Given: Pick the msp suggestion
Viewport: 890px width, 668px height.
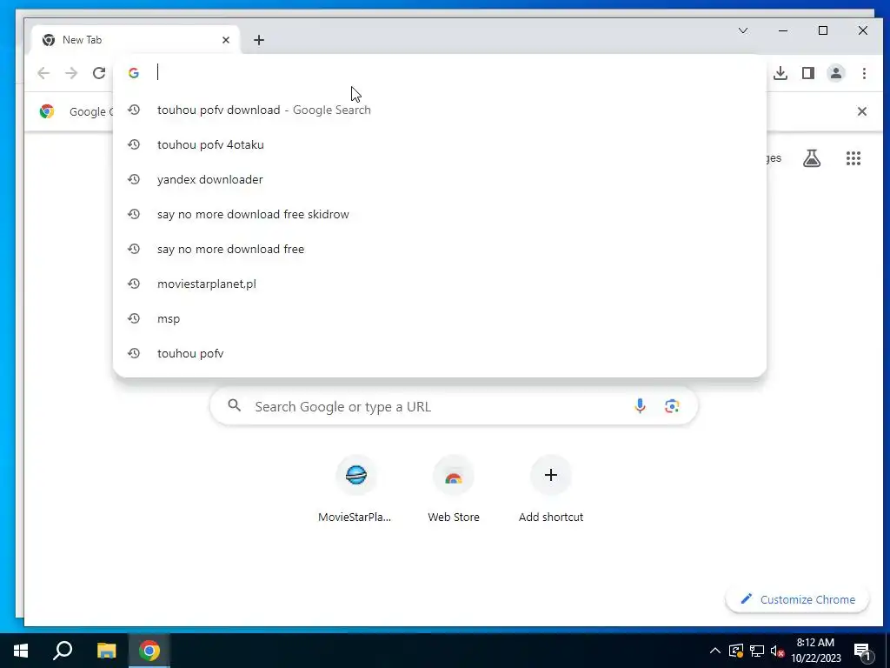Looking at the screenshot, I should tap(440, 318).
